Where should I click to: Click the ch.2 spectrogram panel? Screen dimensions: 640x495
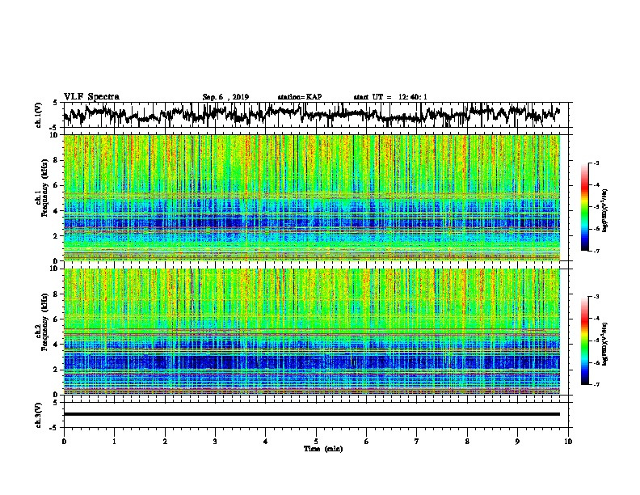tap(312, 332)
